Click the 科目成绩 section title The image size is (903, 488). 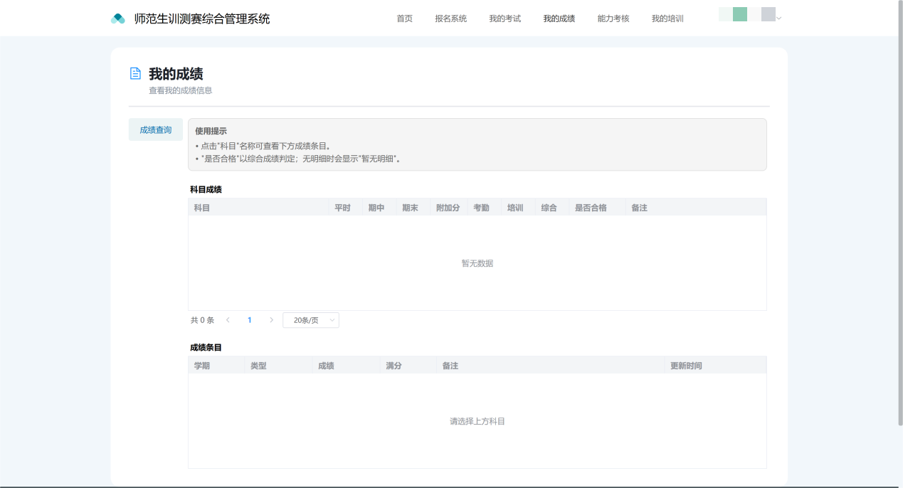click(x=206, y=189)
